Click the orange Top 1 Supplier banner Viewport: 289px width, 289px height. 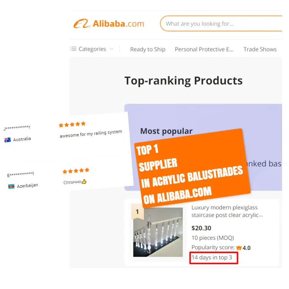point(192,168)
